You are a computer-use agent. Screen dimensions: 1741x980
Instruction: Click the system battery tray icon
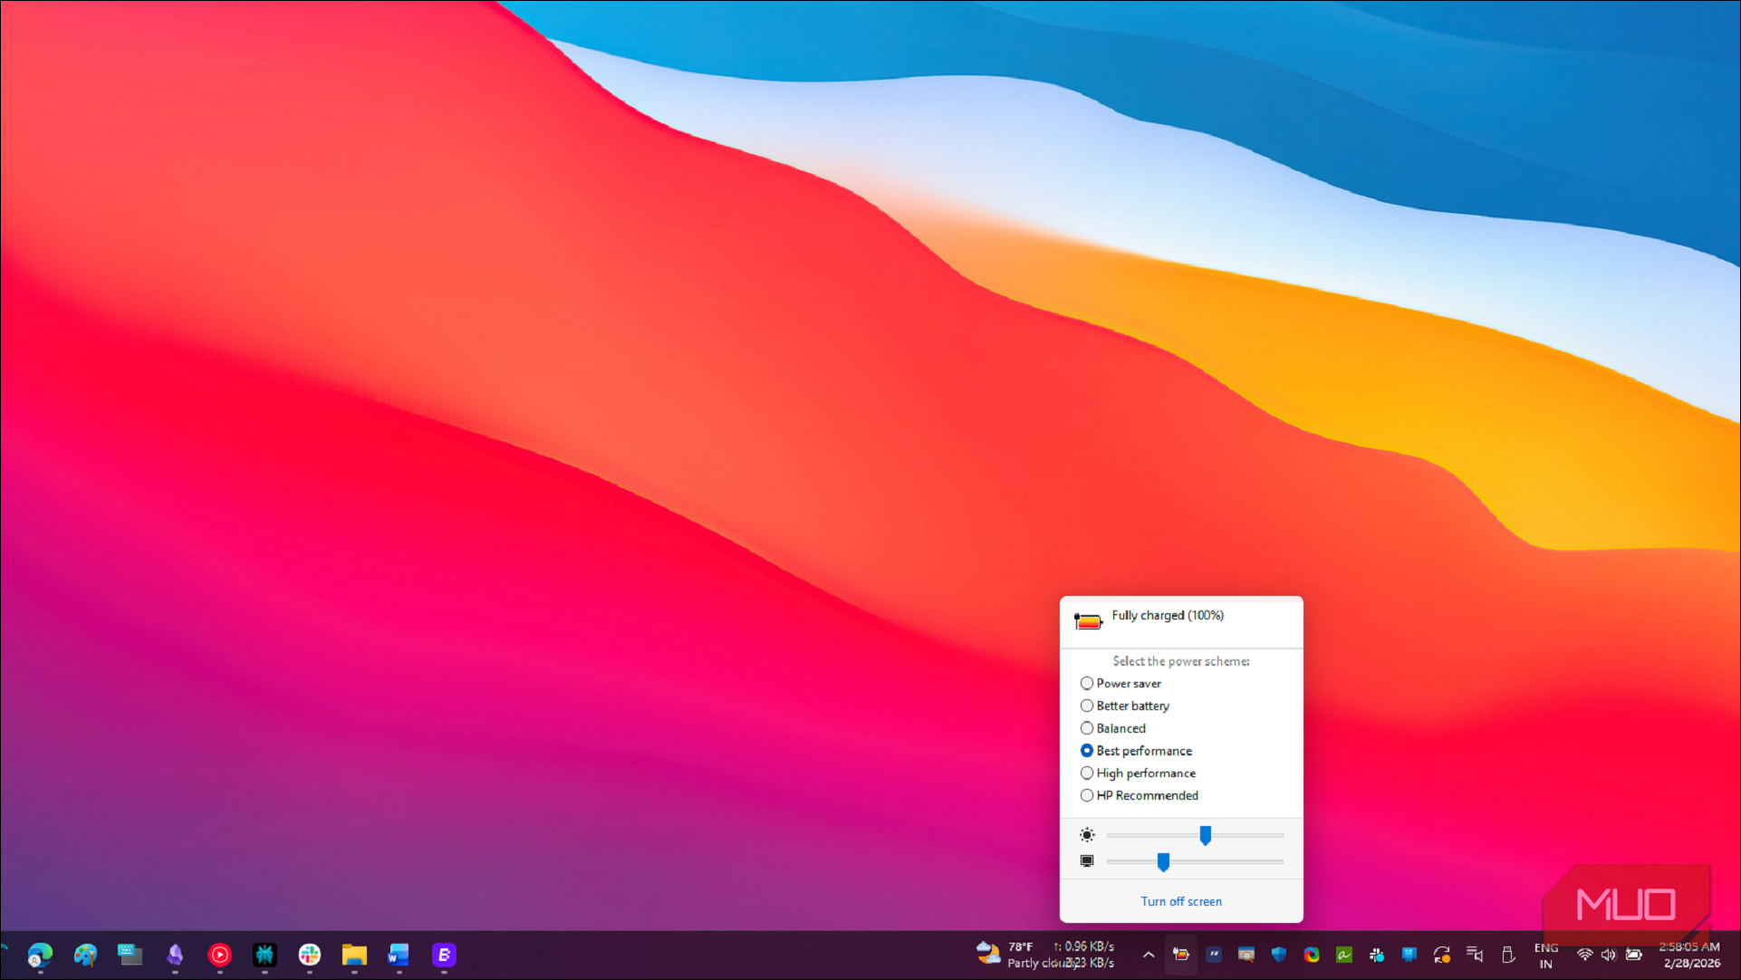pos(1634,955)
